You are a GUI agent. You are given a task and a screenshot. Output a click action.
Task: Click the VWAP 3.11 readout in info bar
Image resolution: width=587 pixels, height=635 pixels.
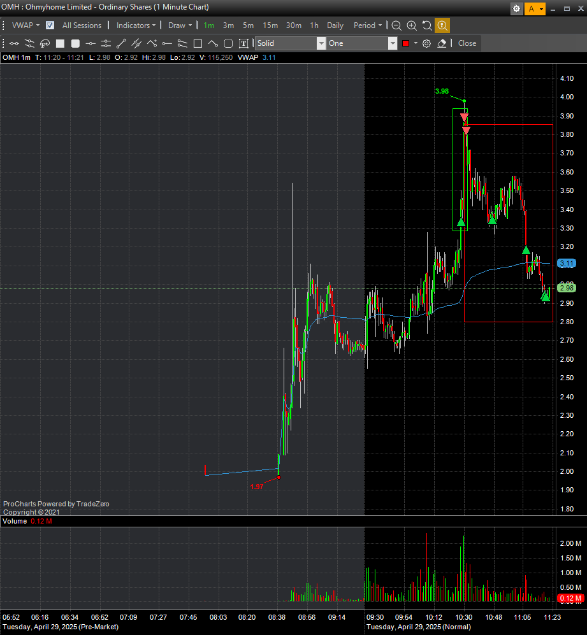257,57
